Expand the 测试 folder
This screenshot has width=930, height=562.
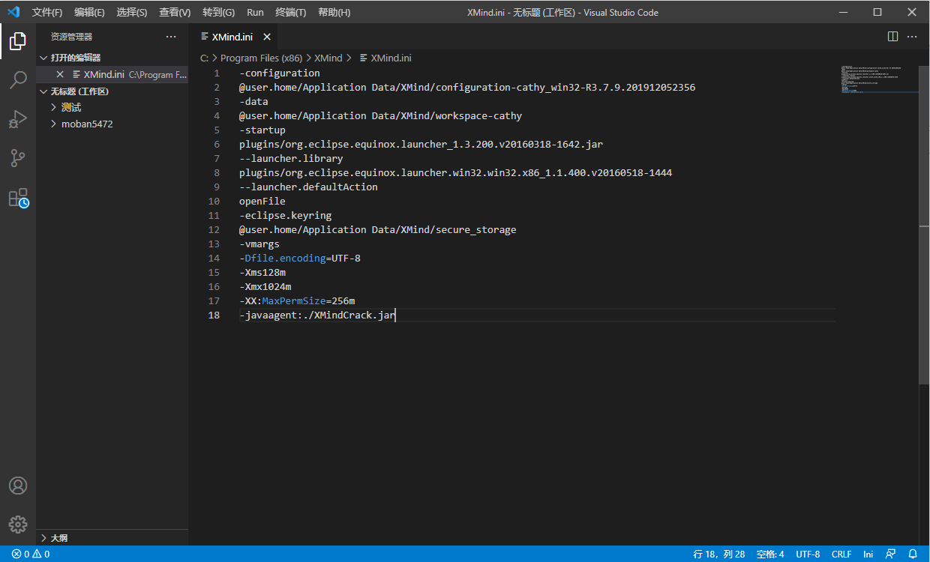pos(112,108)
